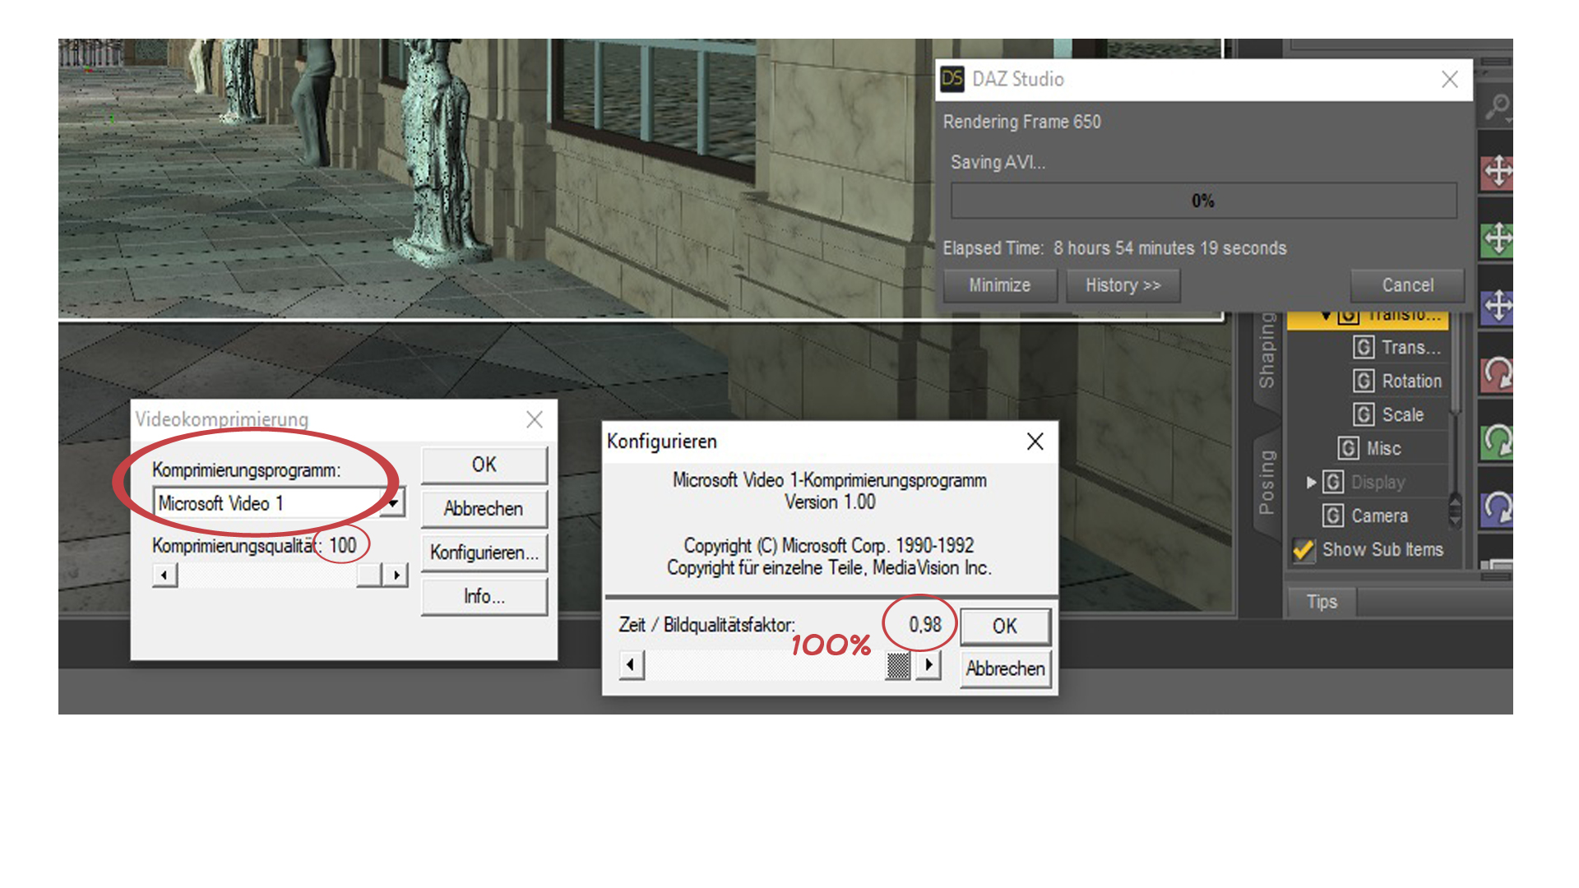1579x888 pixels.
Task: Open the Komprimierungsprogramm dropdown
Action: pos(393,502)
